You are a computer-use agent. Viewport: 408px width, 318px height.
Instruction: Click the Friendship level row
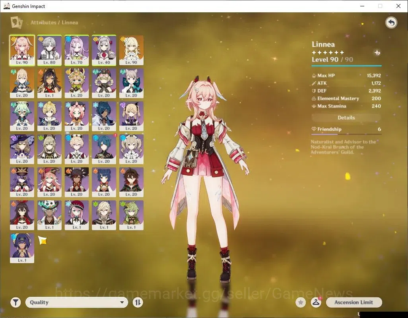coord(346,129)
